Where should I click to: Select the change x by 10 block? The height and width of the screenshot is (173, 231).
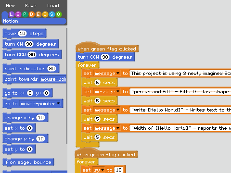point(26,118)
